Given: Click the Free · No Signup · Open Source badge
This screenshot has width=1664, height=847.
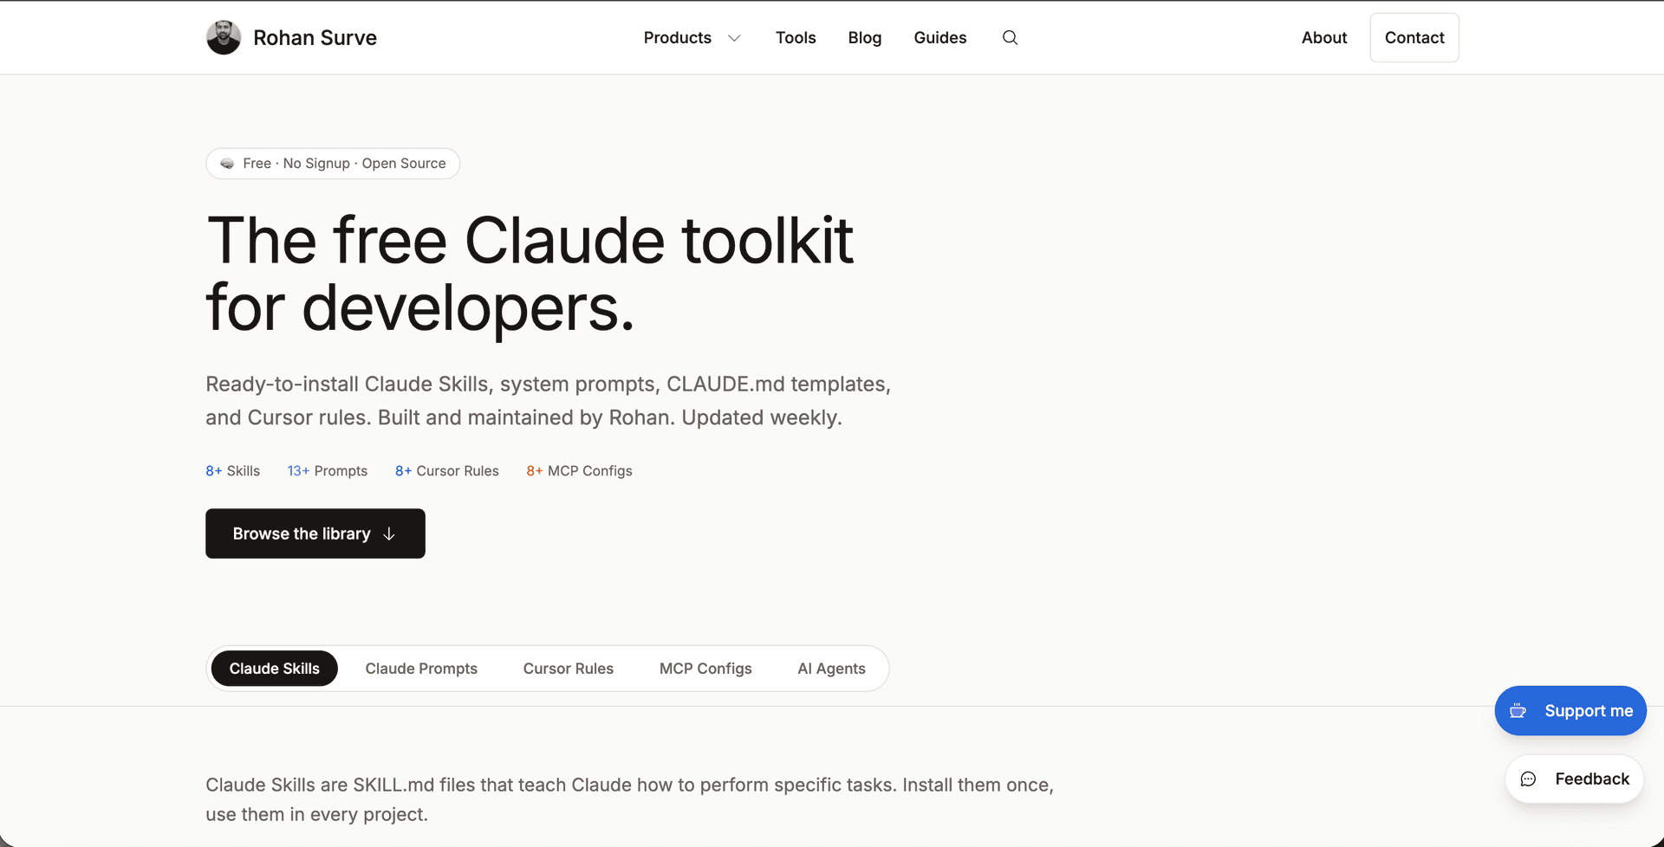Looking at the screenshot, I should (333, 163).
